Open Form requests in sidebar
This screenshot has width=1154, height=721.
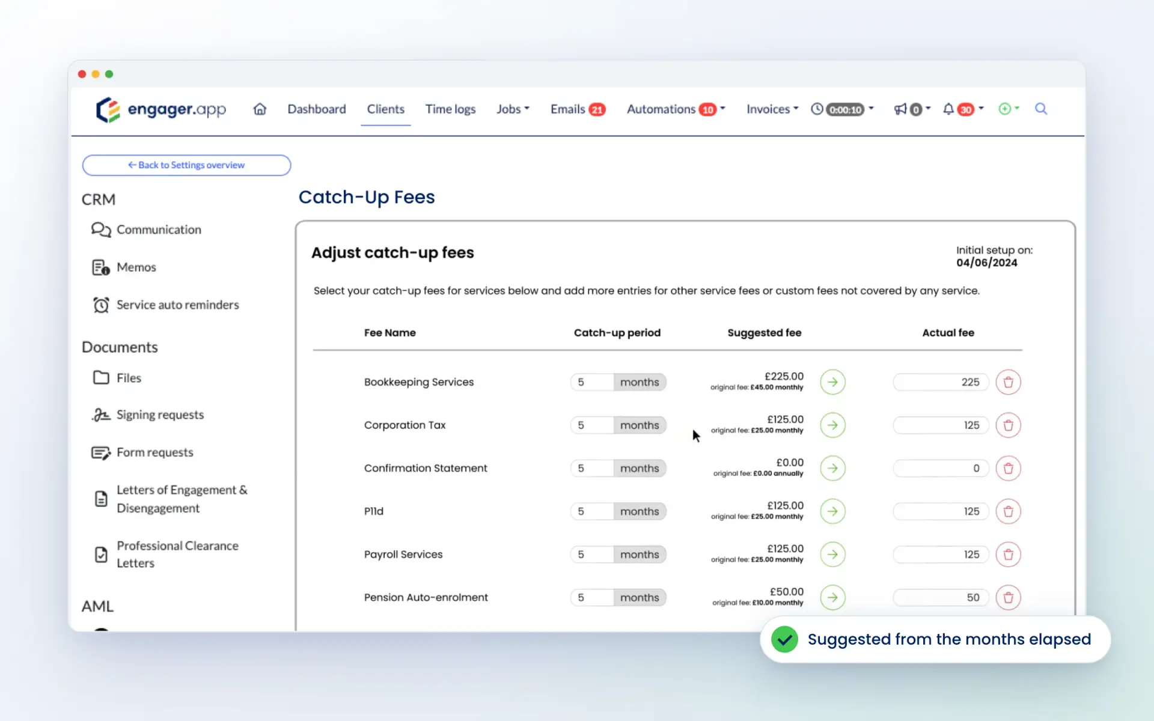(142, 452)
